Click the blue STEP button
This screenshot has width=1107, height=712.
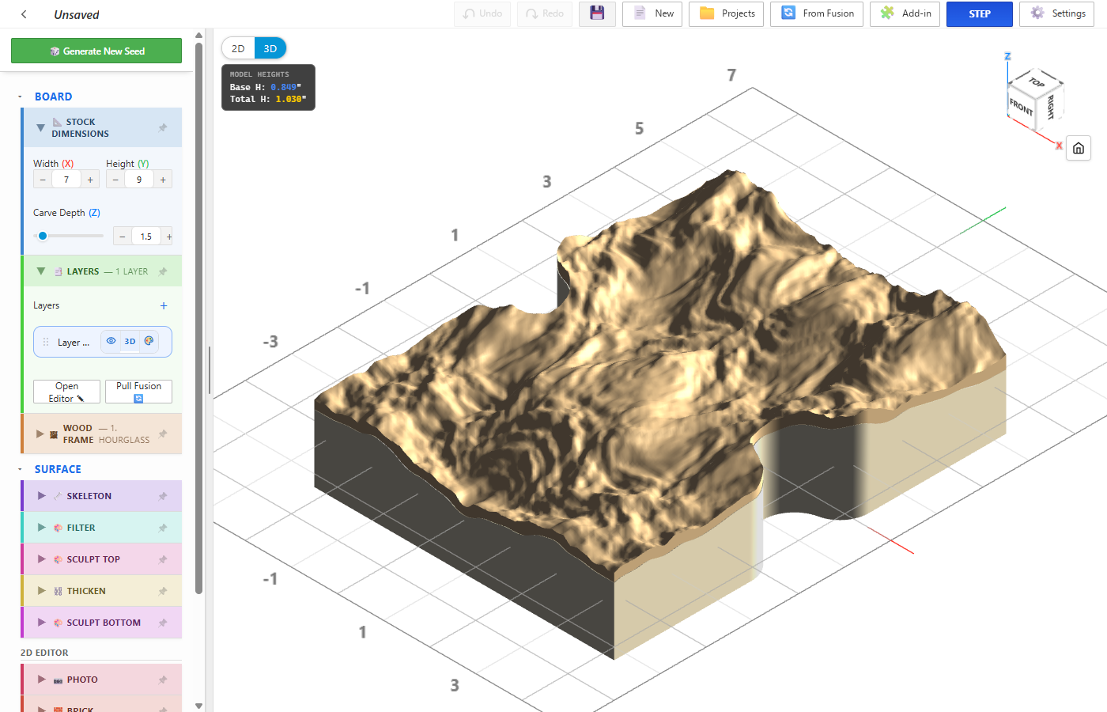[x=980, y=13]
